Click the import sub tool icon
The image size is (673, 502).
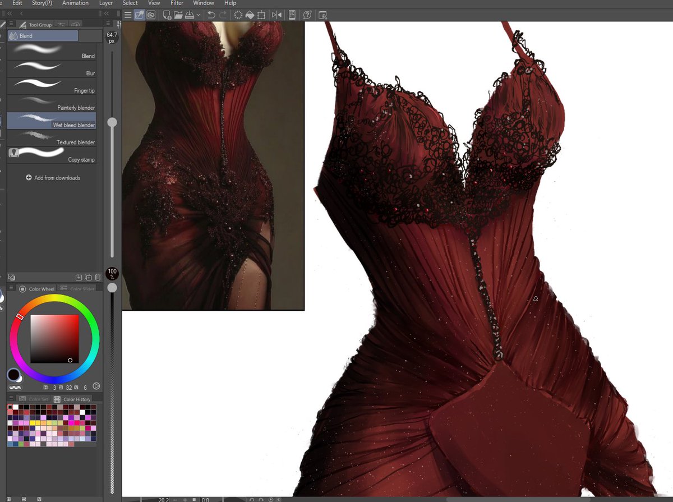pos(79,277)
